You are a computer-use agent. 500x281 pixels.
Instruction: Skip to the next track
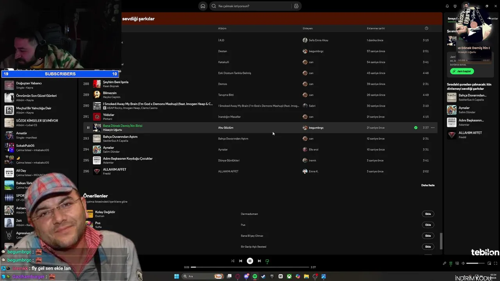click(x=259, y=261)
